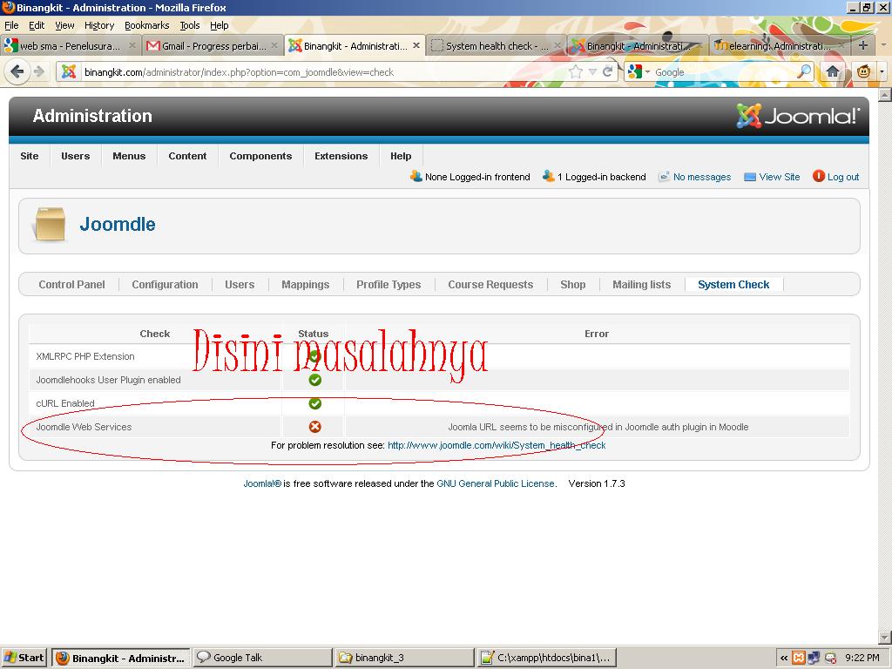Click the red error icon for Joomdle Web Services

click(314, 427)
